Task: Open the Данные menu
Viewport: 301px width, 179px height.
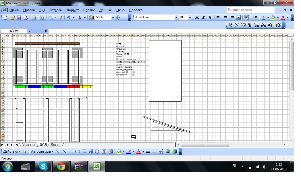Action: 106,10
